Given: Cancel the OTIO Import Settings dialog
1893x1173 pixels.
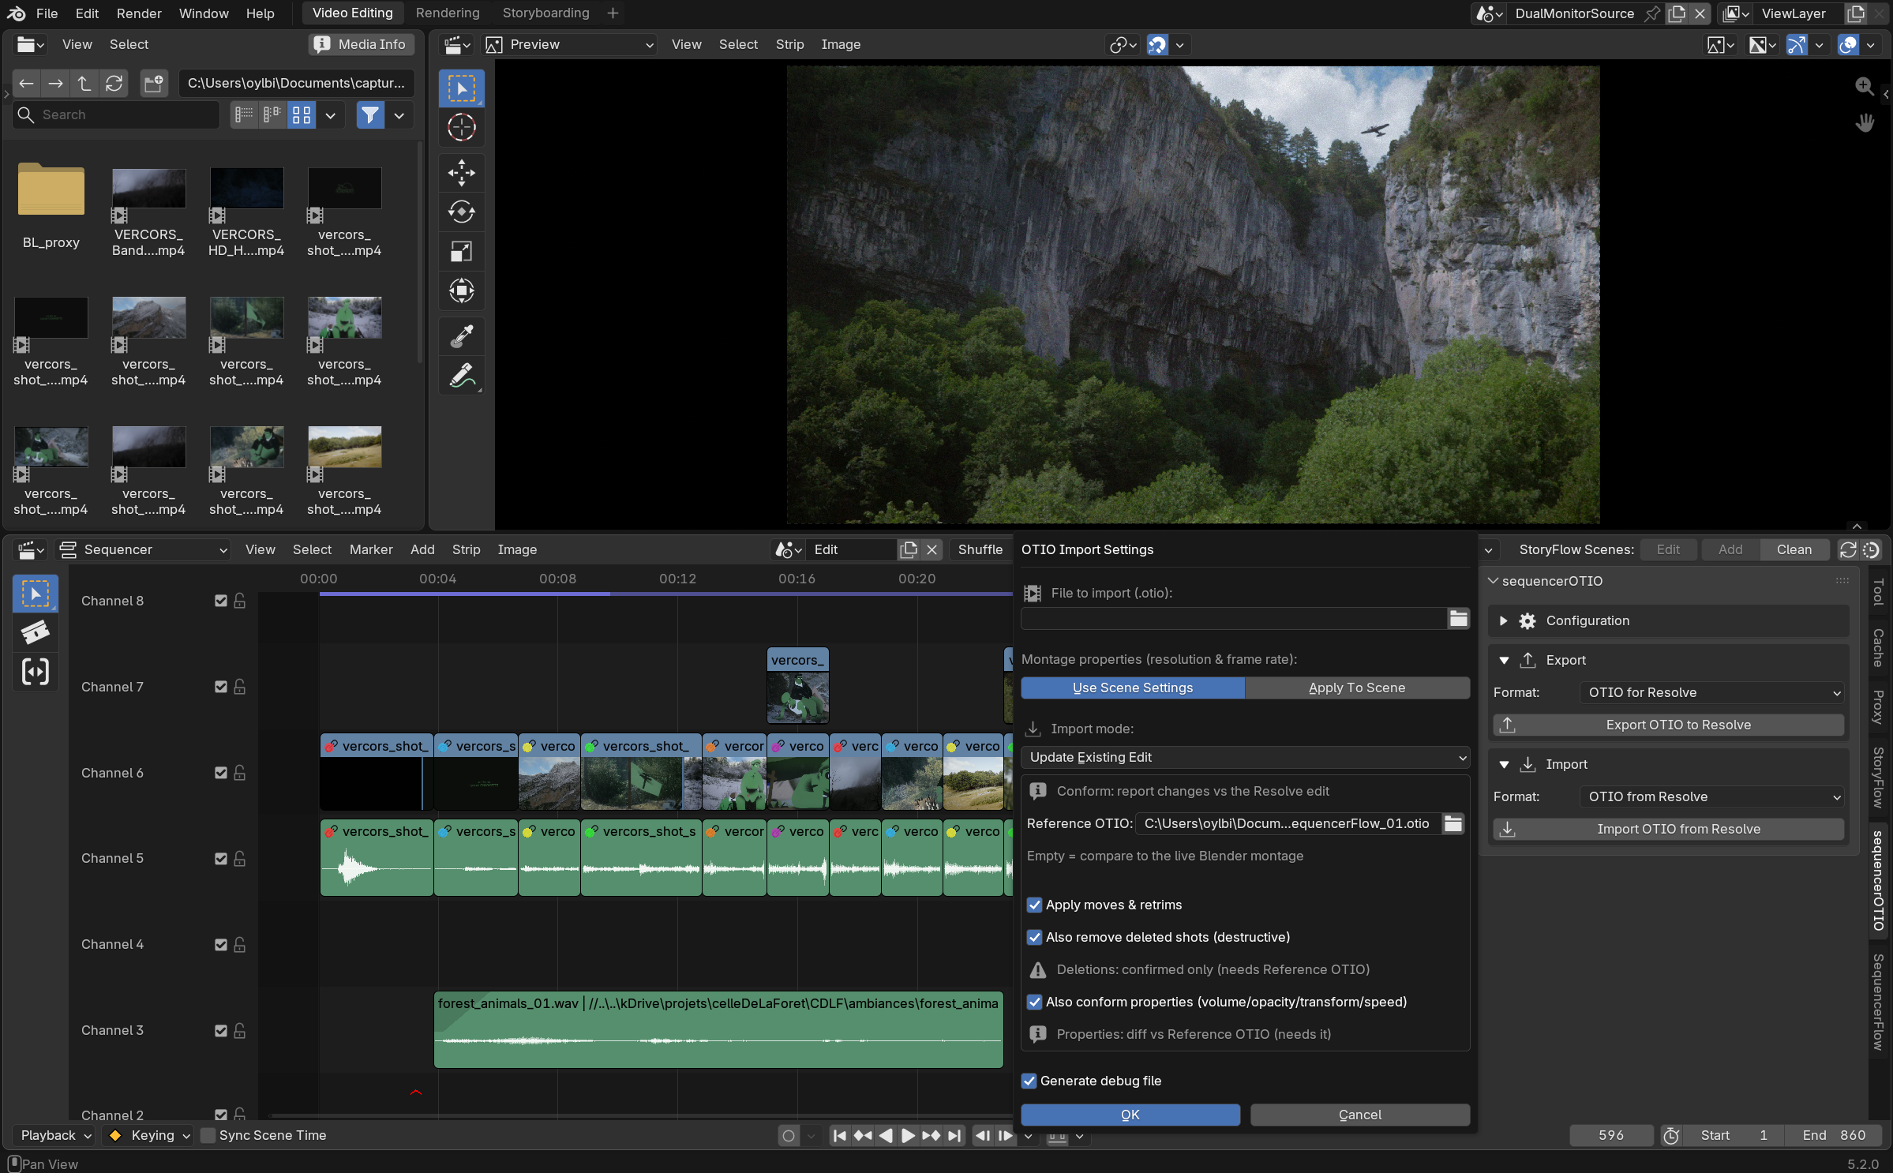Looking at the screenshot, I should (x=1360, y=1115).
